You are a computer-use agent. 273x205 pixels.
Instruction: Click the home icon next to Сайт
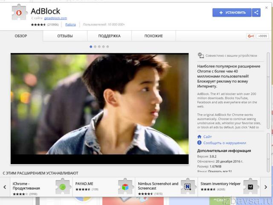pos(199,137)
